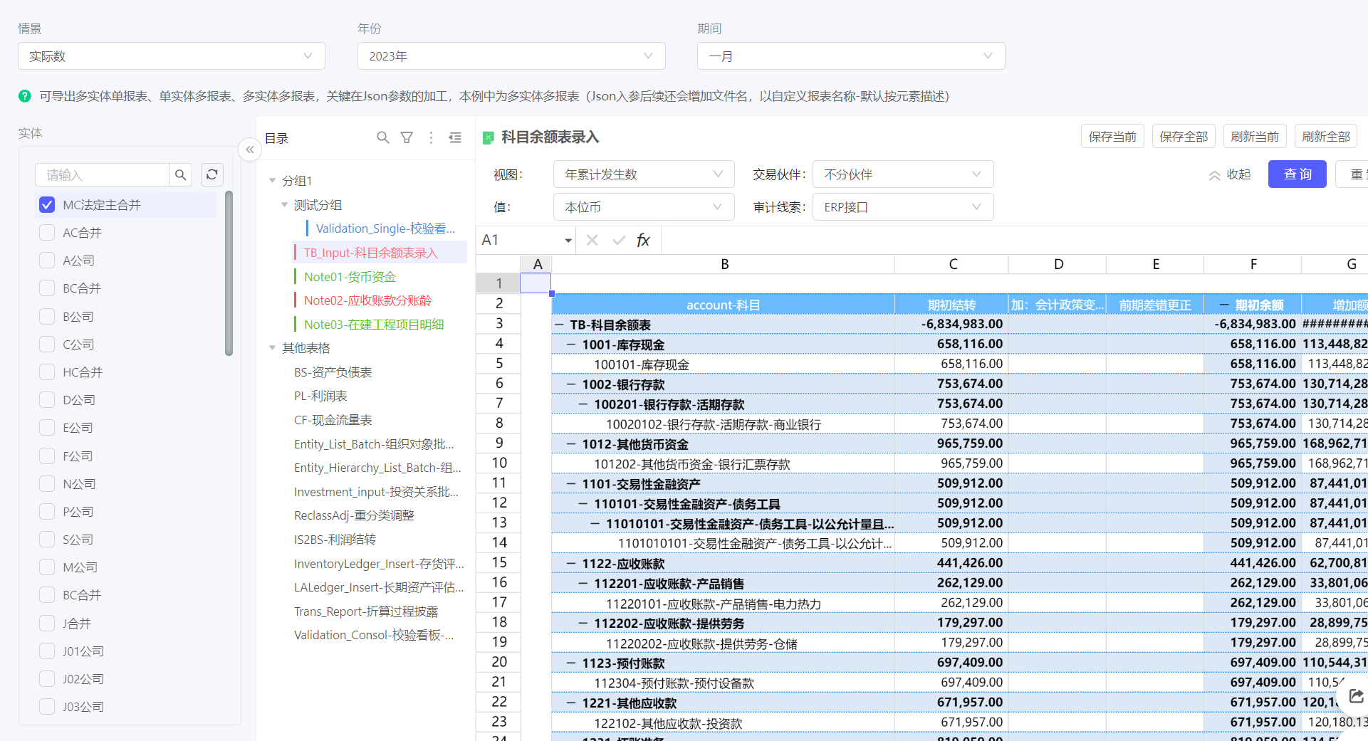The width and height of the screenshot is (1368, 741).
Task: Uncheck the MC法定主合并 checkbox
Action: pos(47,205)
